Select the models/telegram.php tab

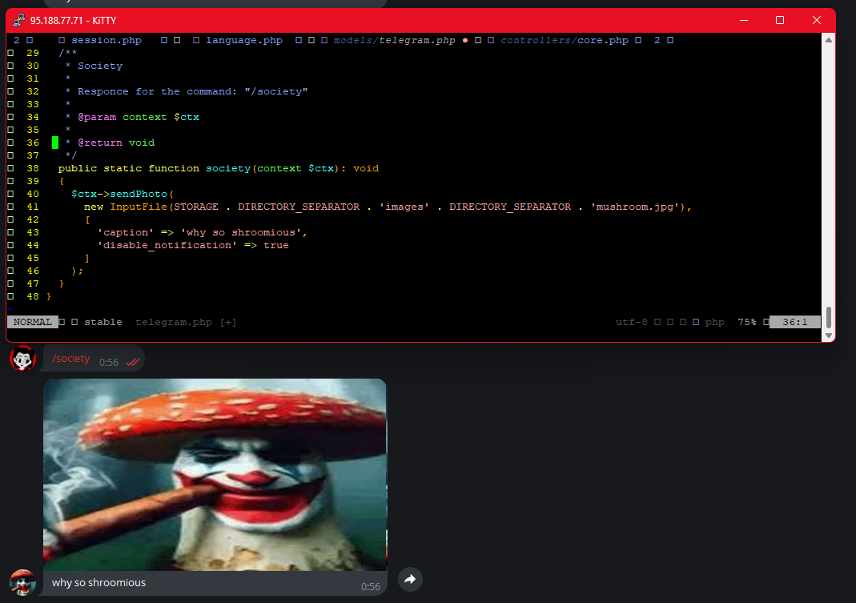point(394,40)
